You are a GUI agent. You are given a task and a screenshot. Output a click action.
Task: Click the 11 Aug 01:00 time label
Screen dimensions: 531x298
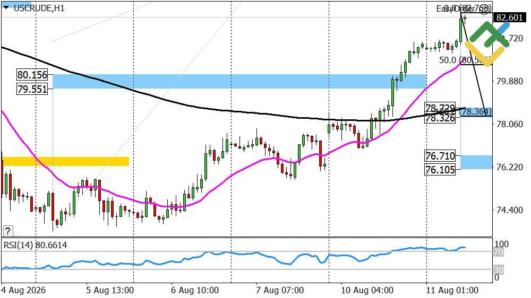pos(452,290)
